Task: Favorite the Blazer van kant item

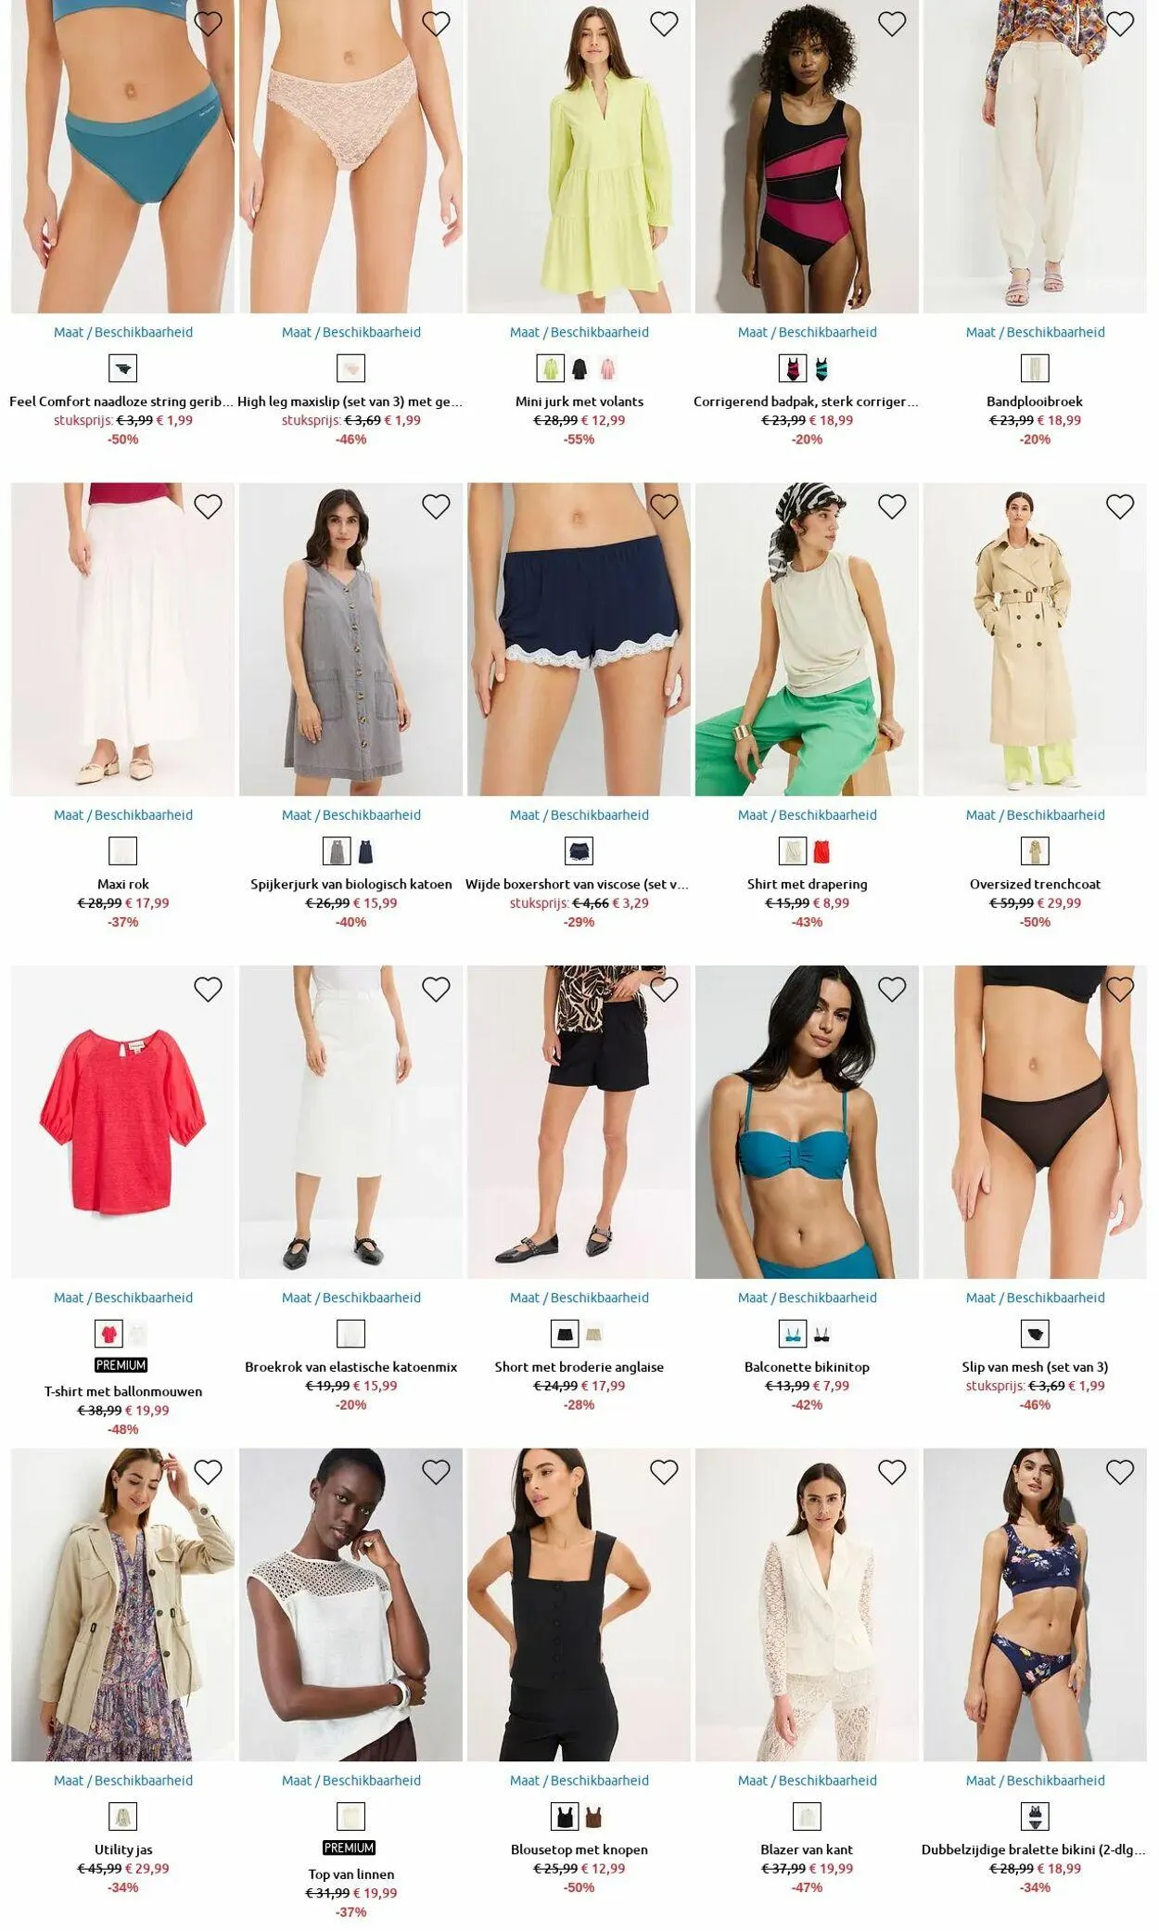Action: pos(892,1472)
